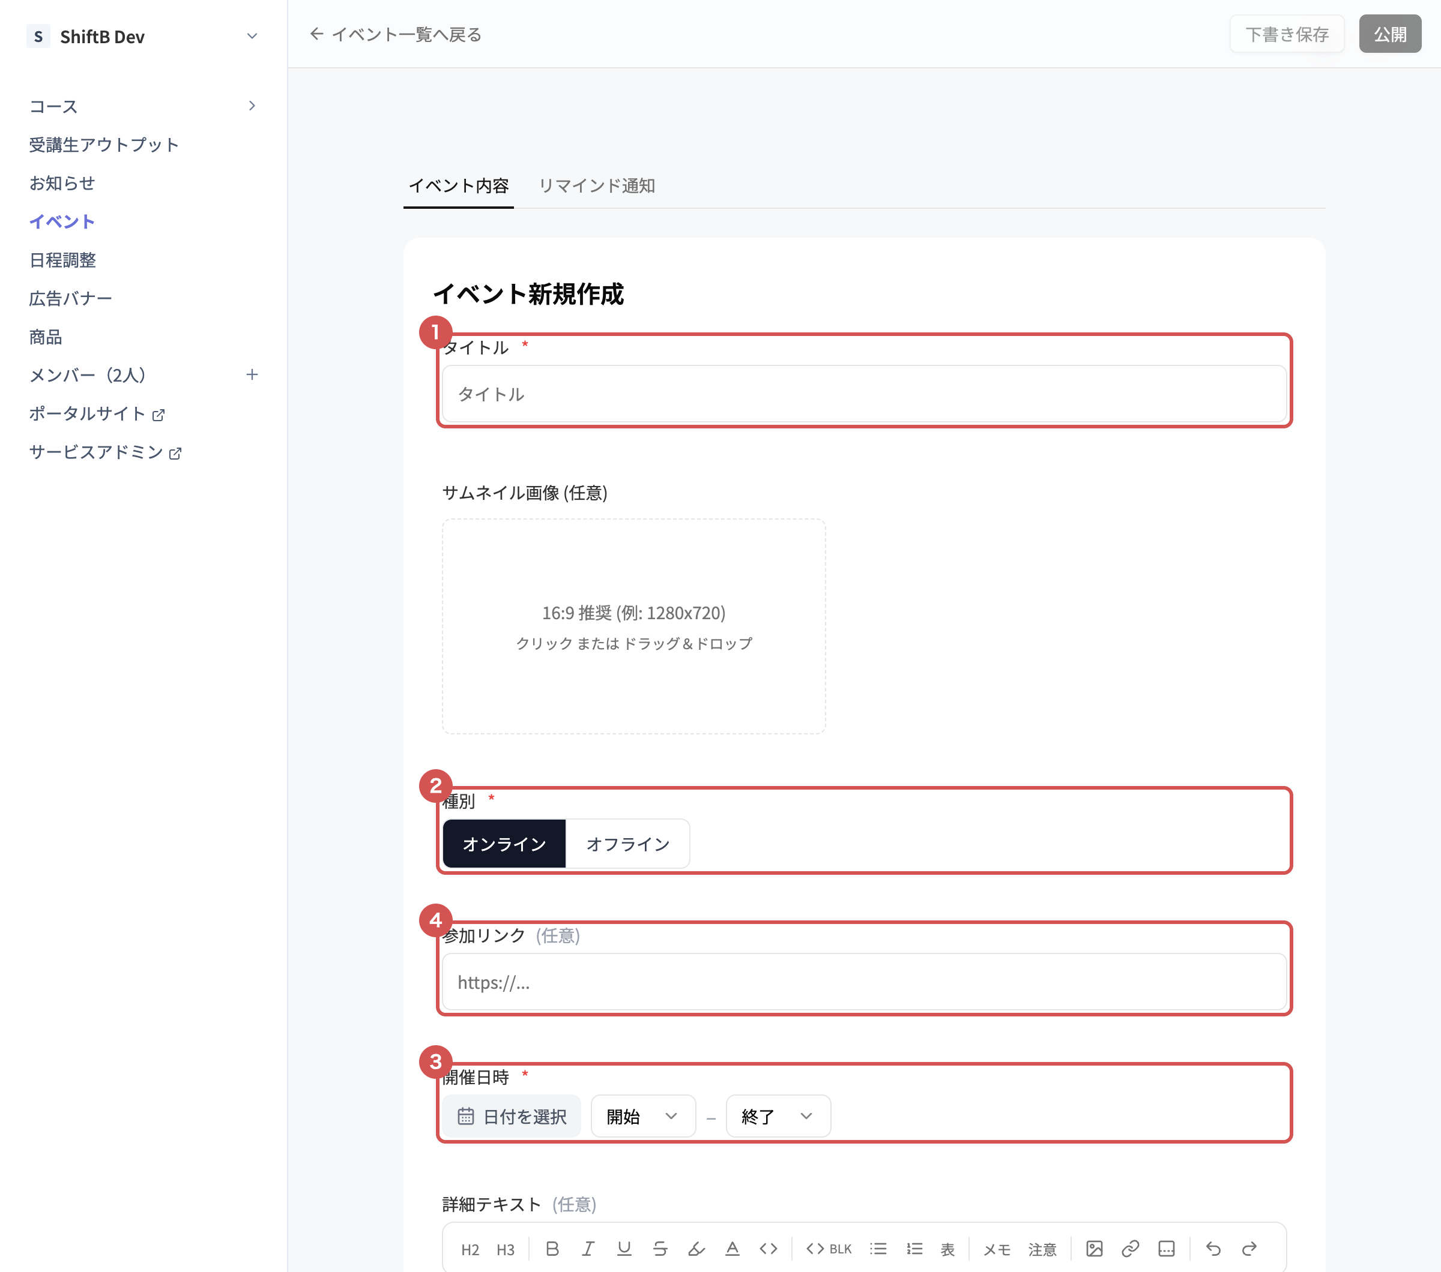This screenshot has height=1272, width=1441.
Task: Insert a numbered list
Action: coord(914,1249)
